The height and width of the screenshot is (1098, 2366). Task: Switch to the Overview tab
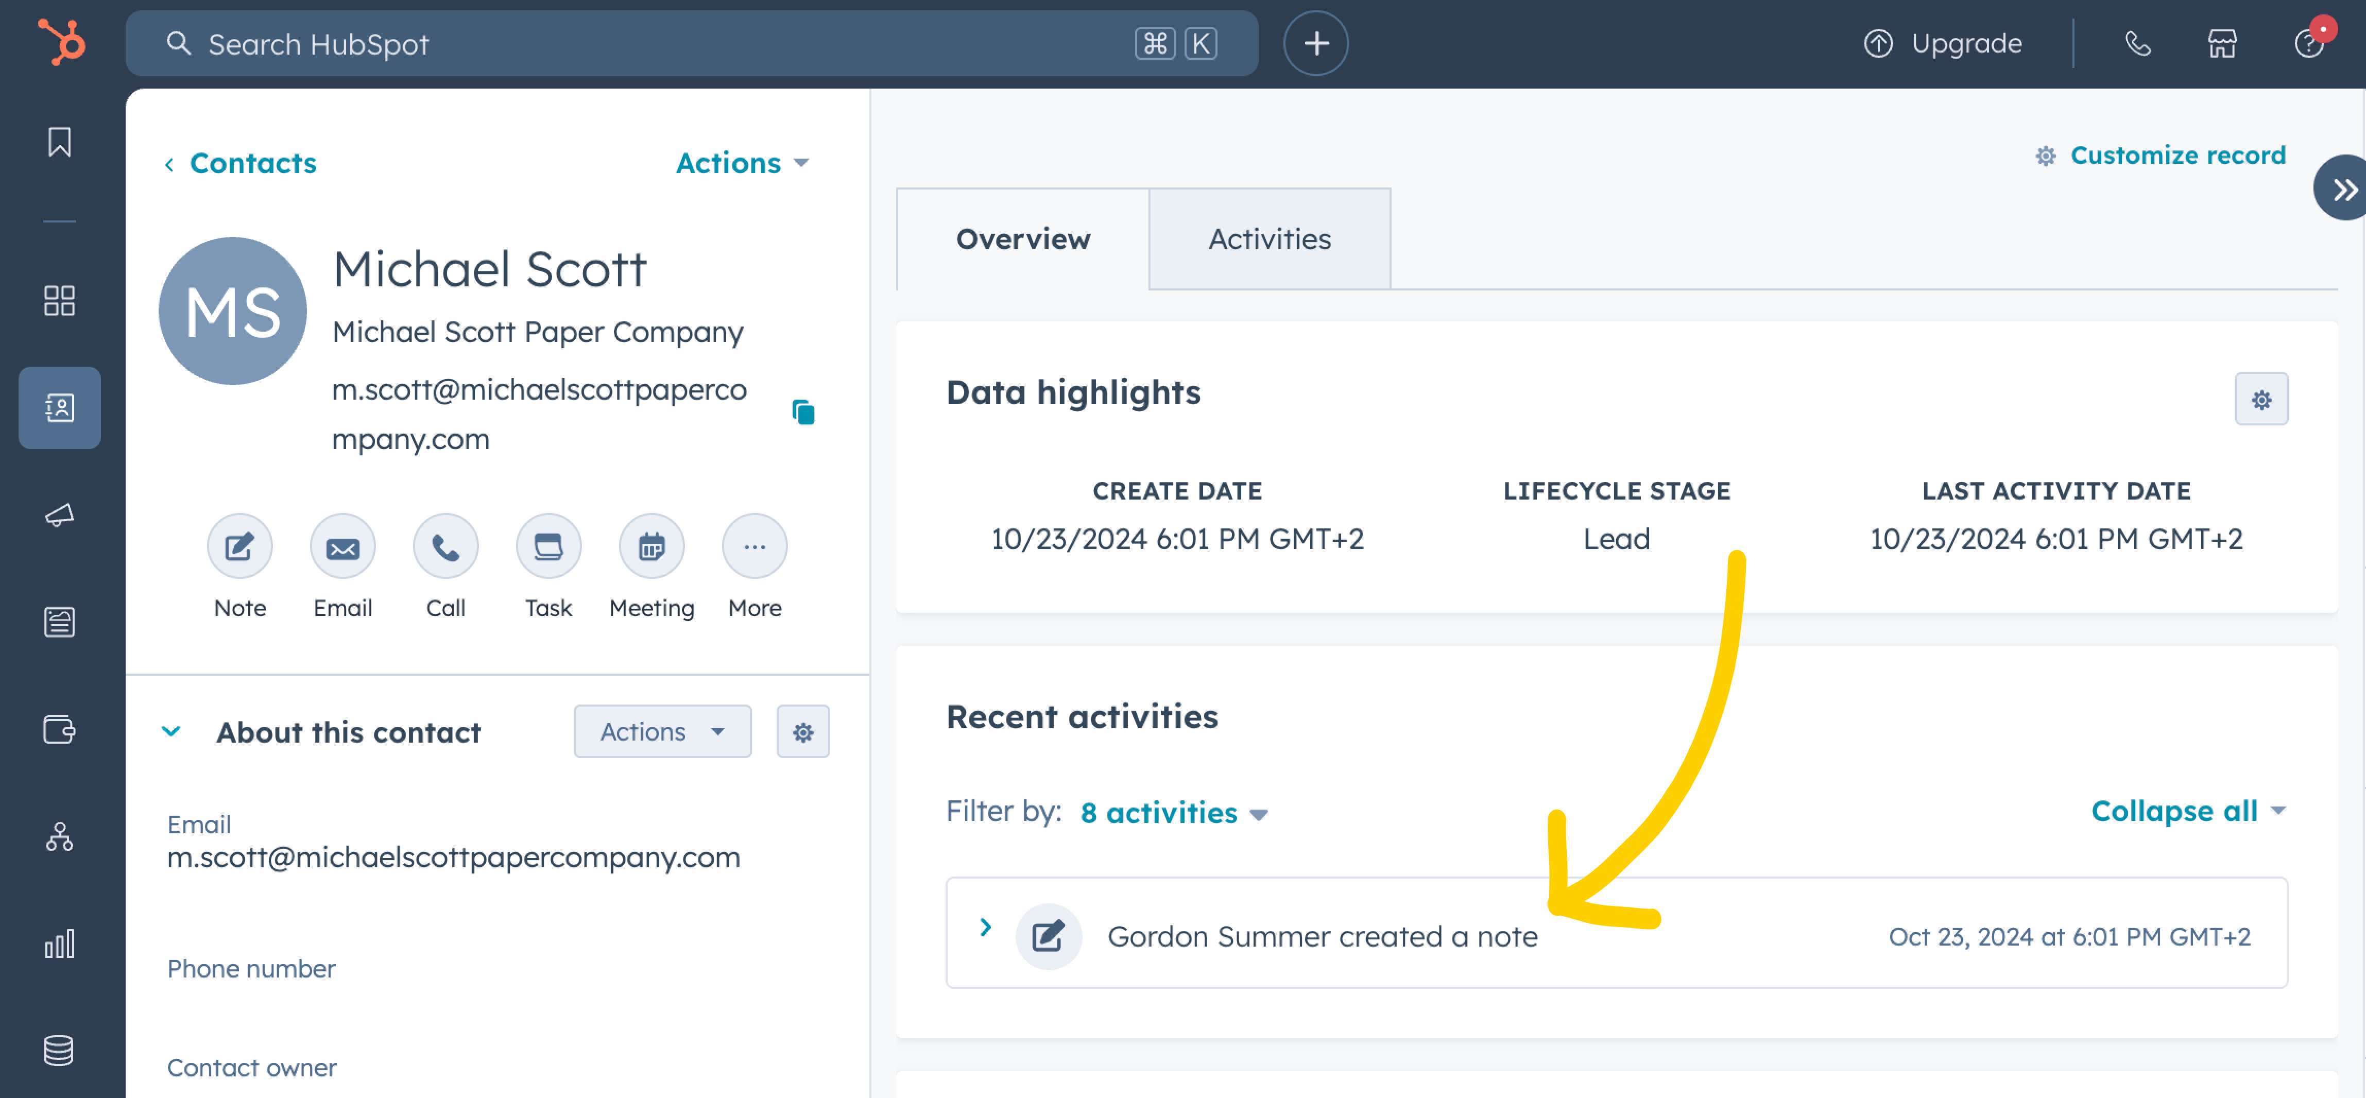pyautogui.click(x=1022, y=239)
